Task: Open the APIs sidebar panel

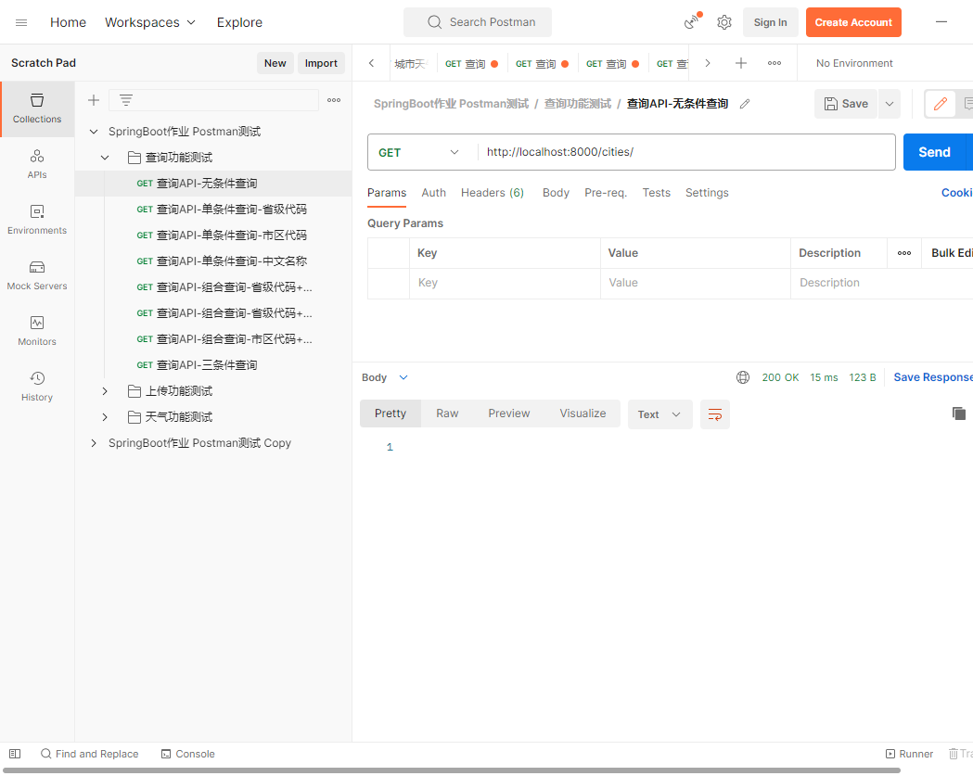Action: click(37, 164)
